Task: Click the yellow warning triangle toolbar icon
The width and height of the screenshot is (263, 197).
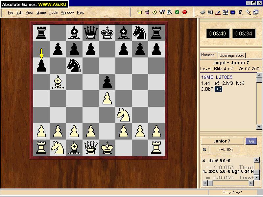Action: [x=154, y=12]
